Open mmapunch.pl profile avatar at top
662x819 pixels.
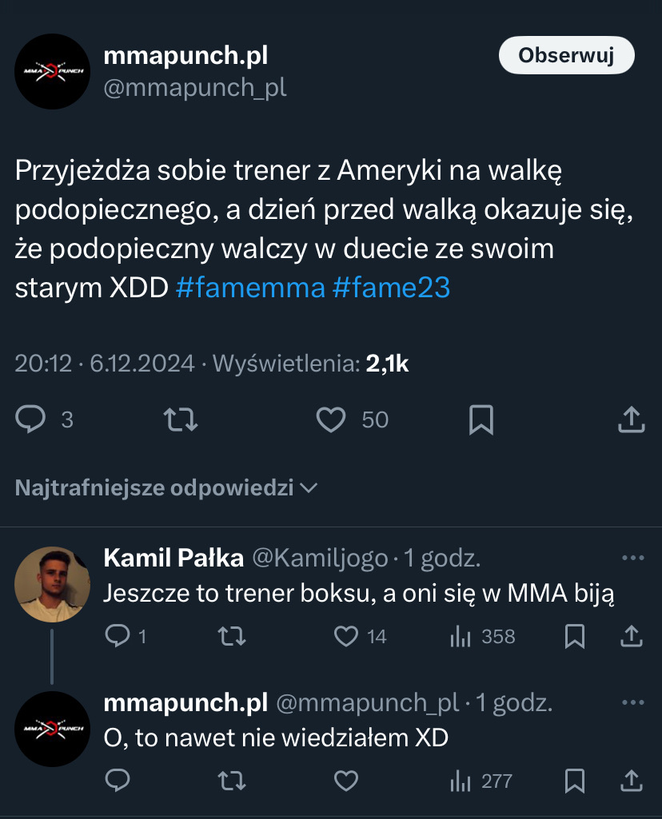click(x=52, y=71)
